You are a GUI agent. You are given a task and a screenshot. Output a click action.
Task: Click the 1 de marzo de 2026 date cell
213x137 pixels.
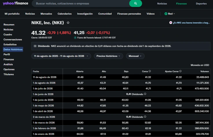pyautogui.click(x=44, y=123)
